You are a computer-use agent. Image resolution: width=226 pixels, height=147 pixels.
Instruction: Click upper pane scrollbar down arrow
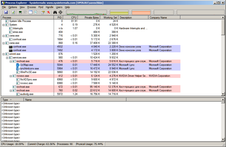click(x=223, y=94)
